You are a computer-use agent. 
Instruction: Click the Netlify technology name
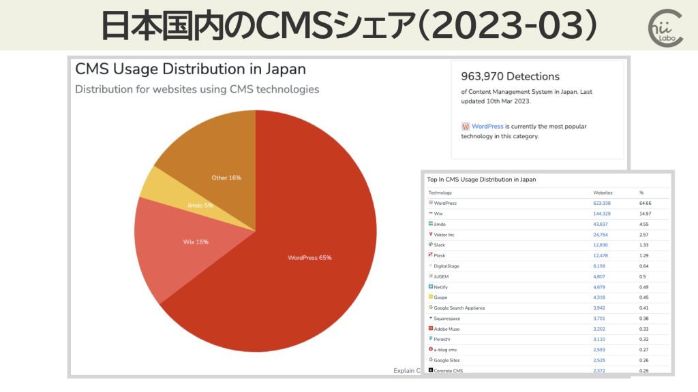pos(441,287)
